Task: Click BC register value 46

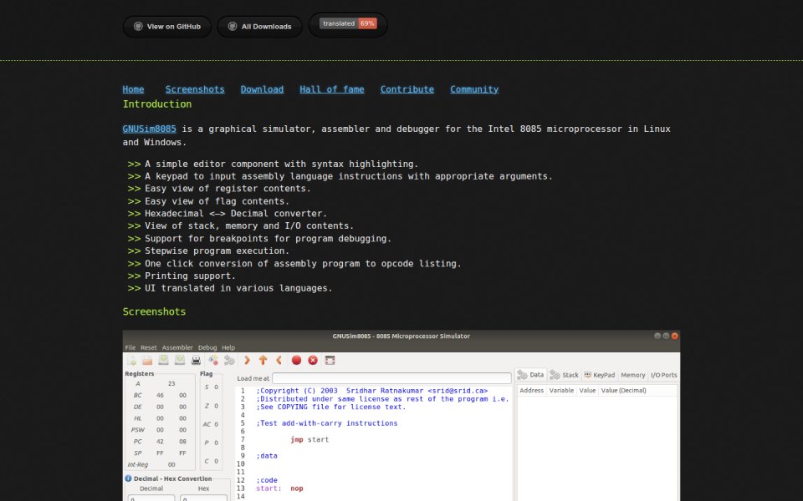Action: click(161, 395)
